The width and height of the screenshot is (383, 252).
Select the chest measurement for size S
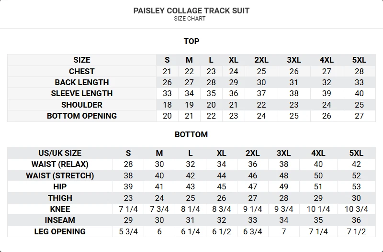pyautogui.click(x=167, y=71)
